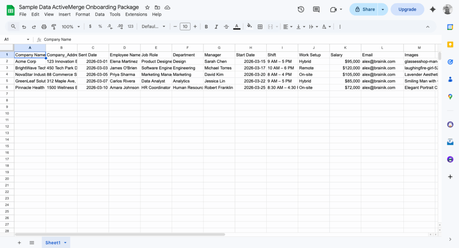This screenshot has width=459, height=248.
Task: Click the borders icon in toolbar
Action: pyautogui.click(x=260, y=27)
